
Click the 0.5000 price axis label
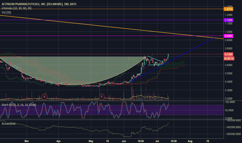click(x=229, y=73)
